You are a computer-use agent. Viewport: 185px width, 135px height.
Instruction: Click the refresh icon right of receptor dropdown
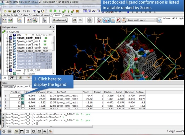tap(159, 20)
